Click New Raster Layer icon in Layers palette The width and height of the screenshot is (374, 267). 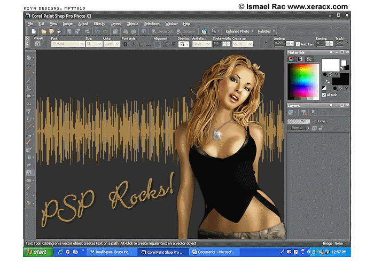[x=291, y=112]
